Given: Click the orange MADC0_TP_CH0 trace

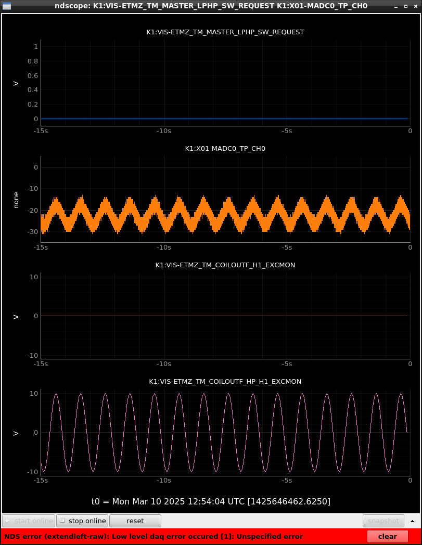Looking at the screenshot, I should pyautogui.click(x=225, y=214).
